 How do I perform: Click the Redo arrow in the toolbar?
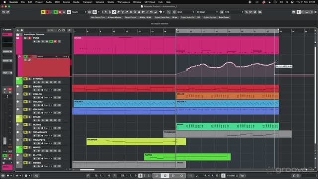point(8,12)
